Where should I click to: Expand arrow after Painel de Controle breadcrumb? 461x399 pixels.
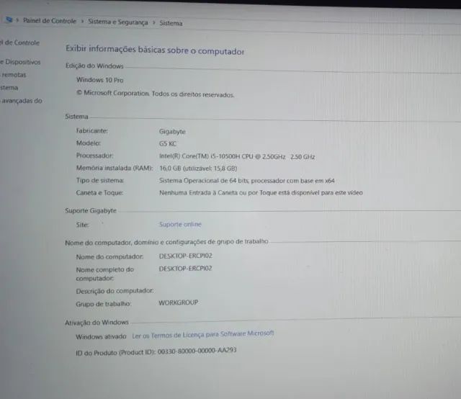pos(82,21)
